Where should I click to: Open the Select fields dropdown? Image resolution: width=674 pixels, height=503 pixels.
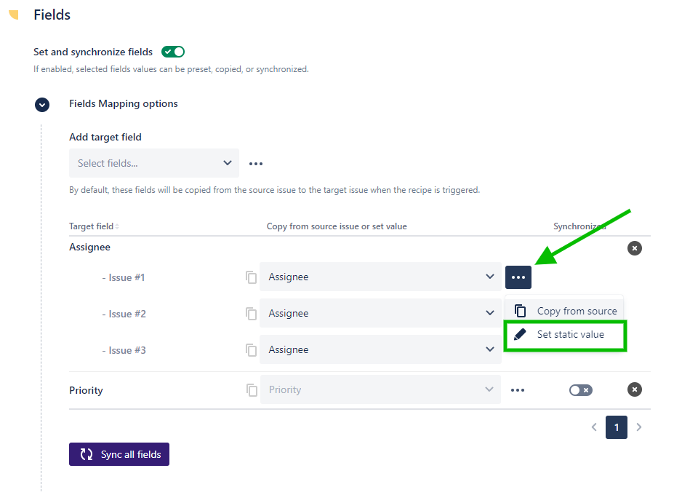[154, 163]
